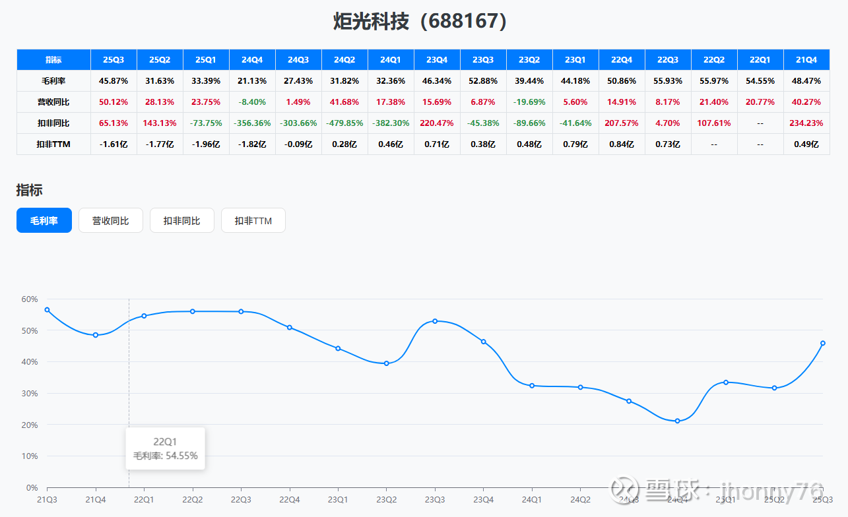This screenshot has height=517, width=848.
Task: Click the 25Q2 x-axis label
Action: pyautogui.click(x=775, y=499)
